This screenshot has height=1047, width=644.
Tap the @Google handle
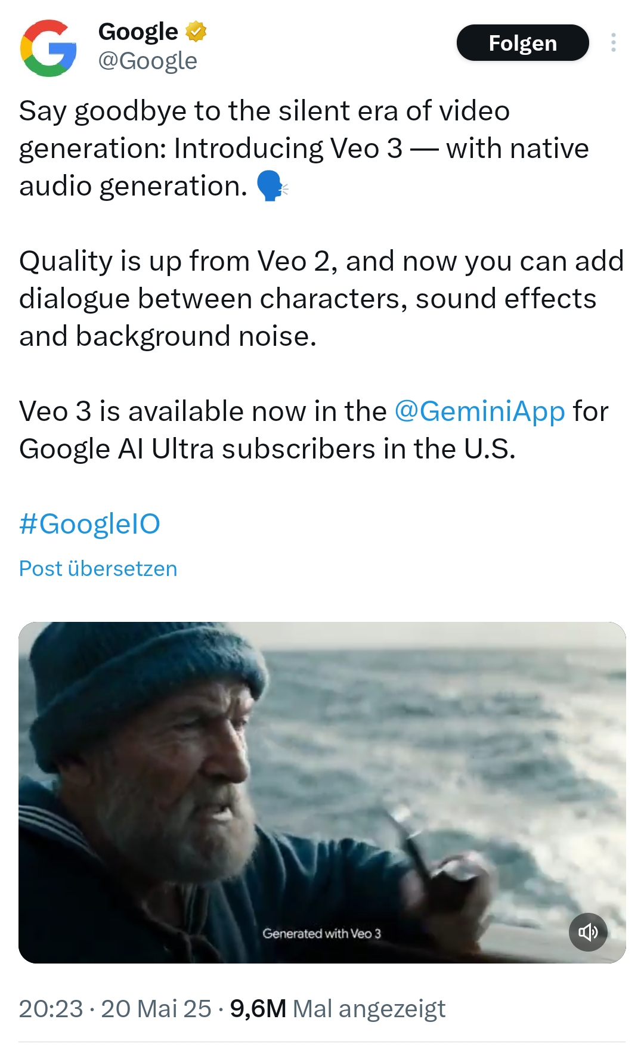pyautogui.click(x=147, y=61)
